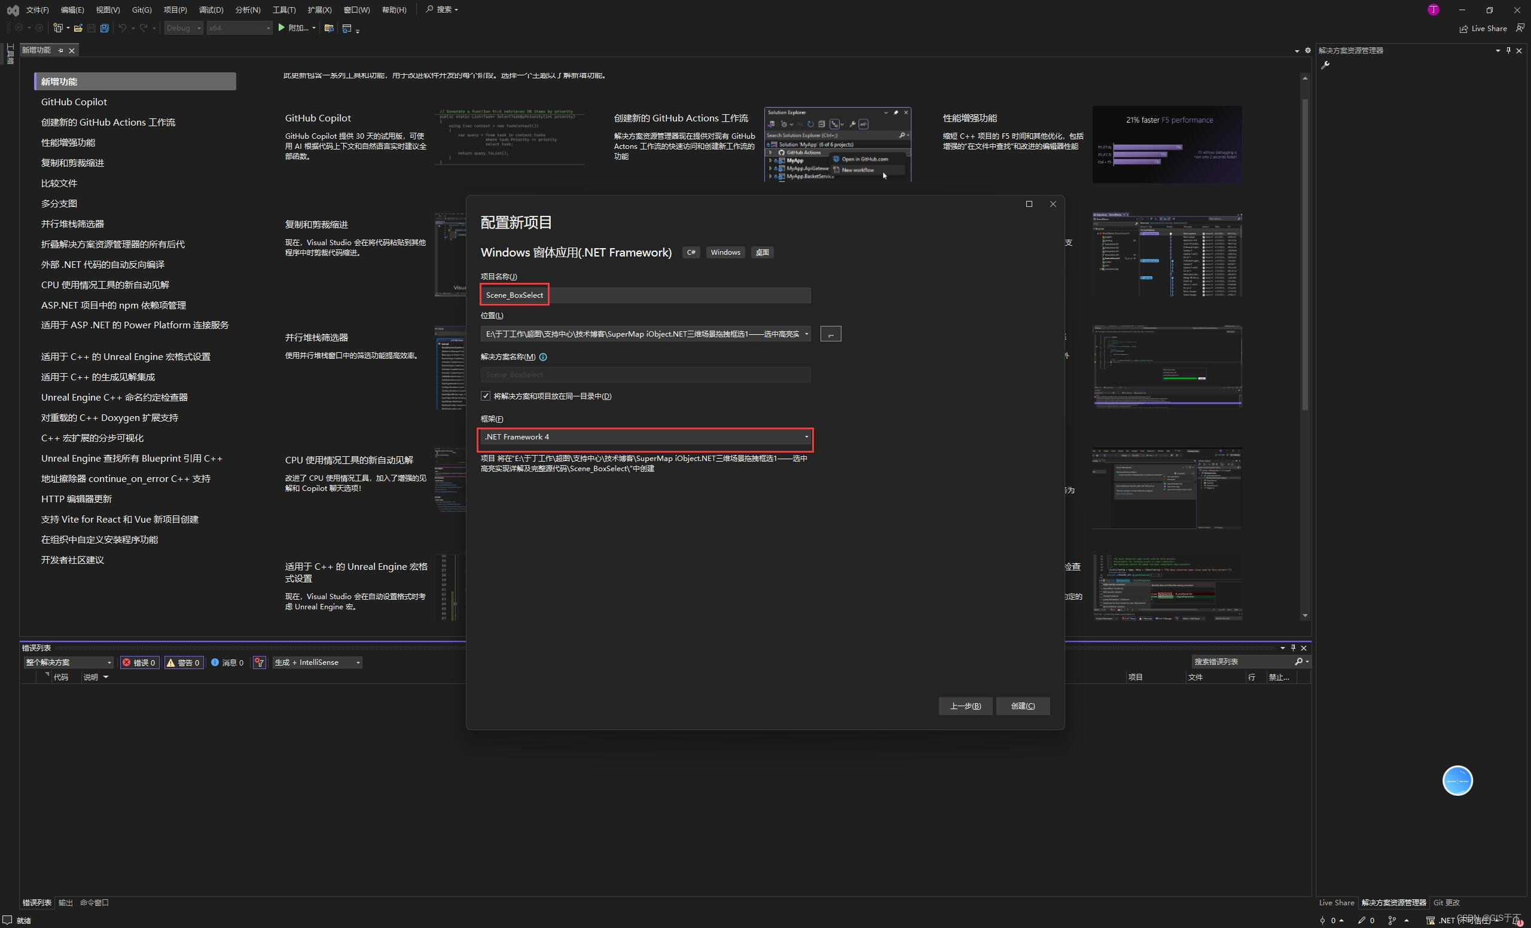The width and height of the screenshot is (1531, 928).
Task: Click the 搜索 box in the title bar
Action: pos(442,10)
